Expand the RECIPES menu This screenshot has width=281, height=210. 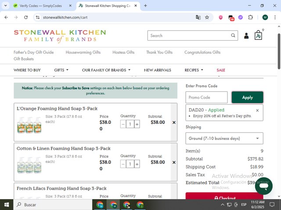(194, 70)
